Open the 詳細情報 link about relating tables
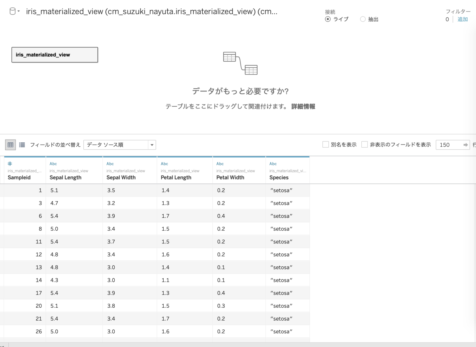The image size is (476, 347). click(303, 106)
